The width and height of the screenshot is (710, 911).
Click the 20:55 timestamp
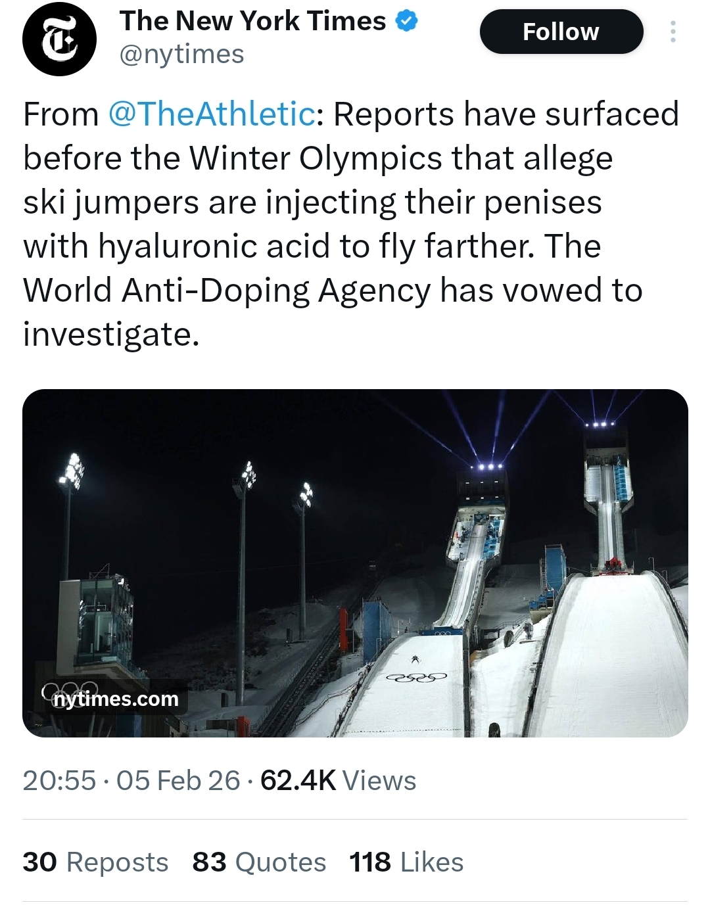pos(59,781)
